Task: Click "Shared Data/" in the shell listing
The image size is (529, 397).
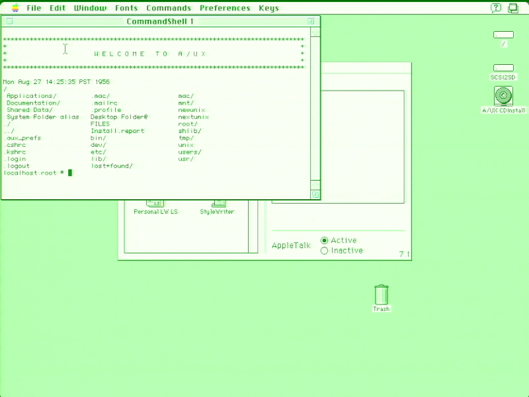Action: click(x=29, y=110)
